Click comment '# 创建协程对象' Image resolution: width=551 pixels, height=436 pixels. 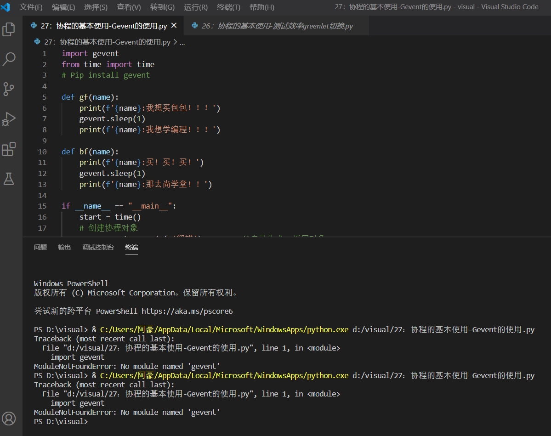(108, 228)
